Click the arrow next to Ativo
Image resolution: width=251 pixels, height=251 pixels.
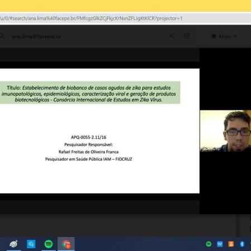tap(235, 36)
